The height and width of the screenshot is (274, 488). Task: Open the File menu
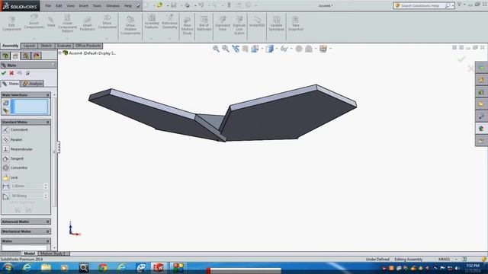pyautogui.click(x=48, y=5)
